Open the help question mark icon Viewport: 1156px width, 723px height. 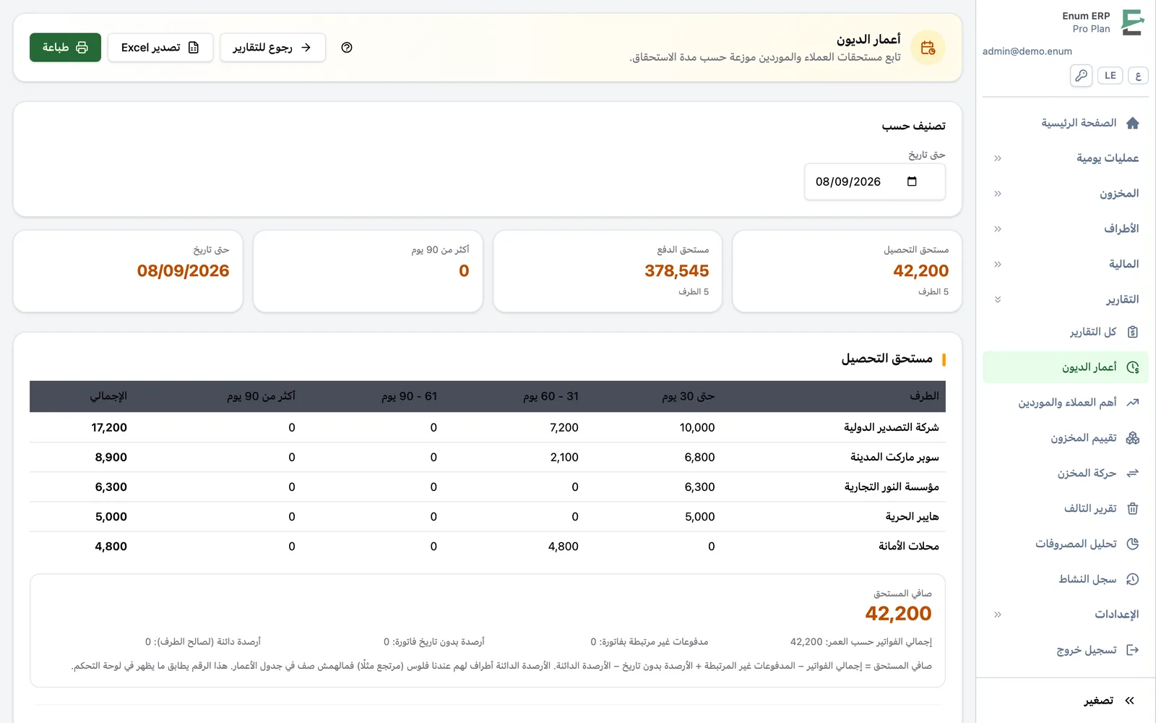347,48
